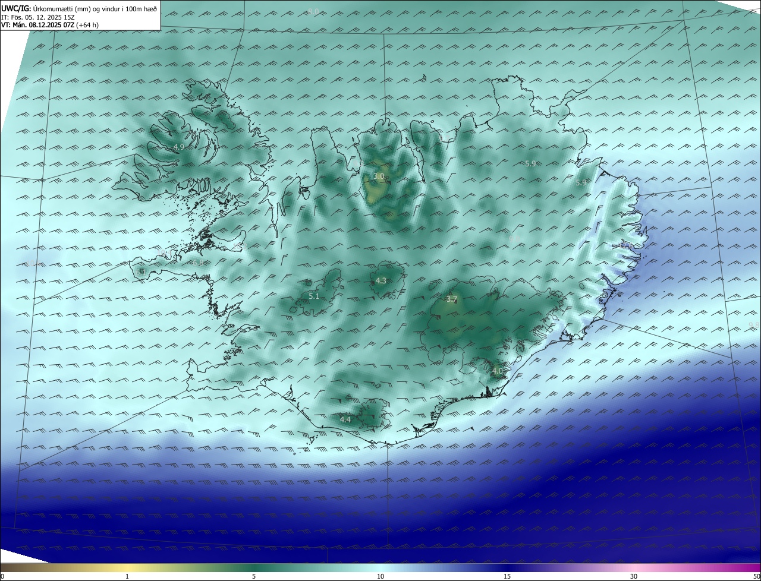Click the 3.0 value label on the map
The height and width of the screenshot is (581, 761).
[379, 176]
